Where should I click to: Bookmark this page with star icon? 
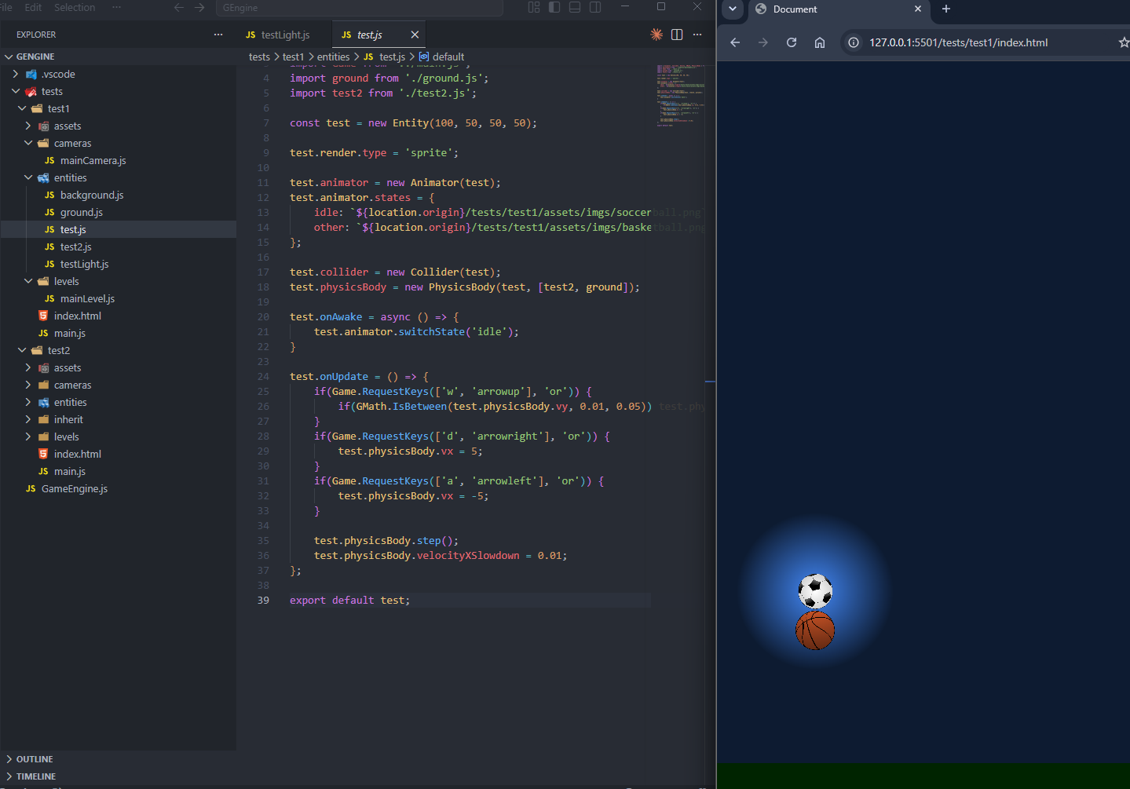click(1124, 42)
